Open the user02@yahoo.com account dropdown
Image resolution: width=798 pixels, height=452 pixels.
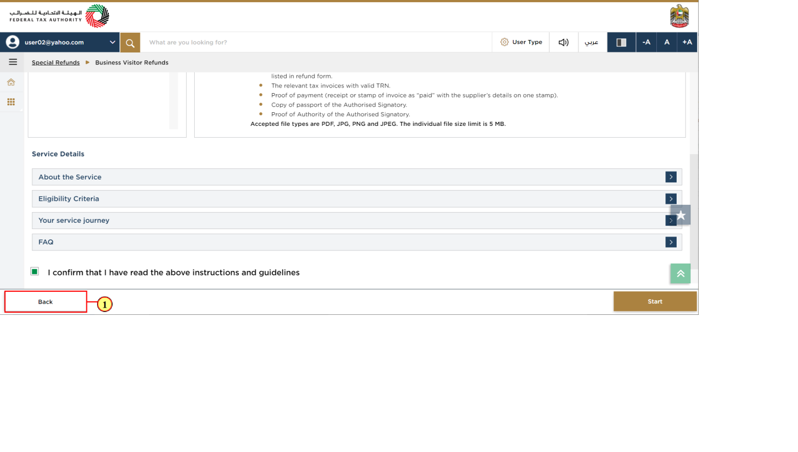pos(60,42)
